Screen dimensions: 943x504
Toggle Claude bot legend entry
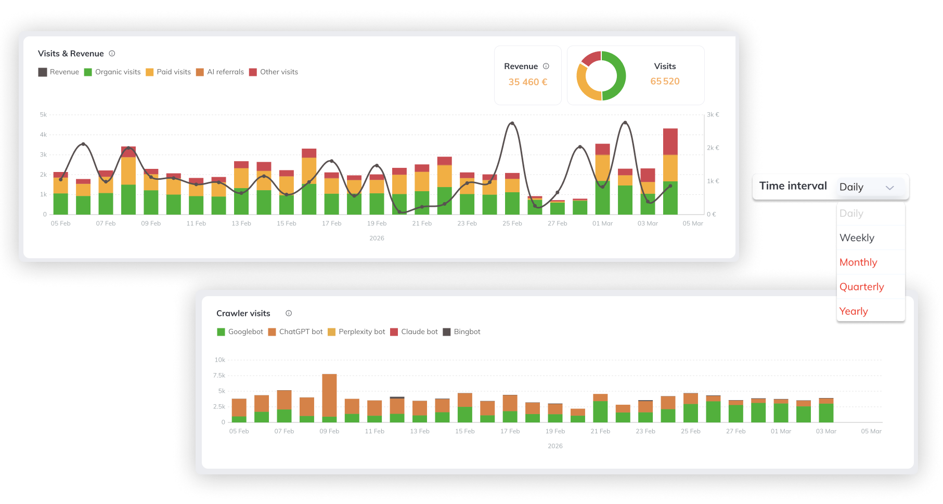(414, 332)
